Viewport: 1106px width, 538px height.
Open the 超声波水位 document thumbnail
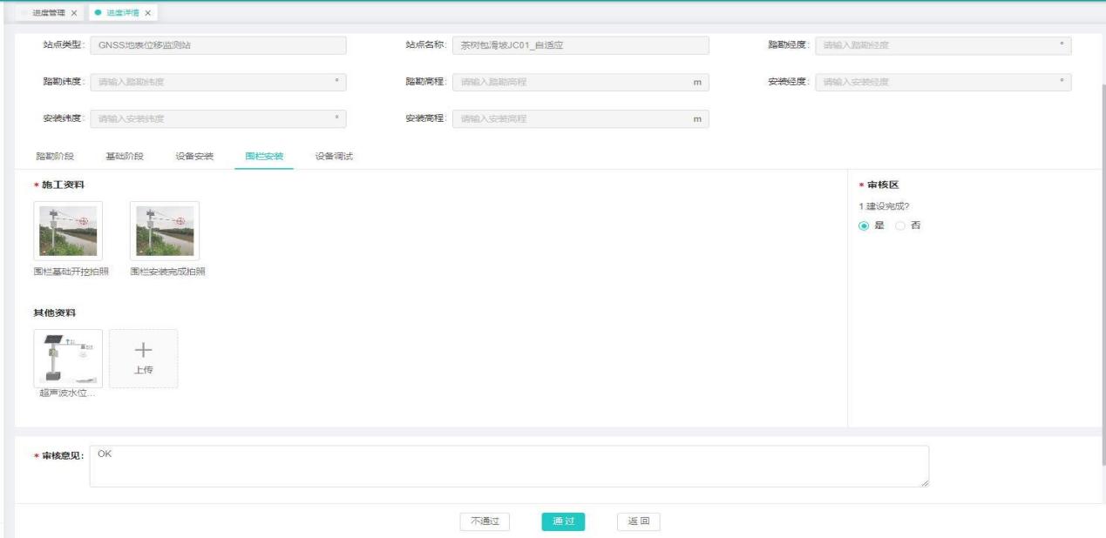point(68,358)
